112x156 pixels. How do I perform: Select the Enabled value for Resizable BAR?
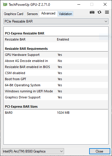[63, 39]
